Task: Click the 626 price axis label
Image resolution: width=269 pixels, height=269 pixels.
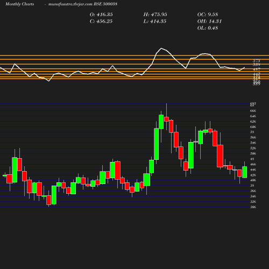Action: [253, 122]
